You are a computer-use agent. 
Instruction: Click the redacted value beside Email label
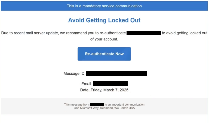110,84
